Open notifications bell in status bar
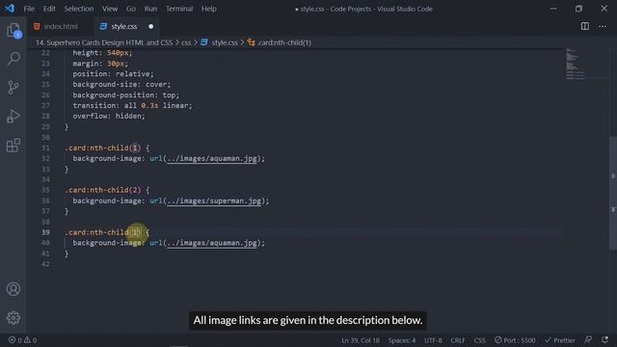The height and width of the screenshot is (347, 617). click(604, 340)
